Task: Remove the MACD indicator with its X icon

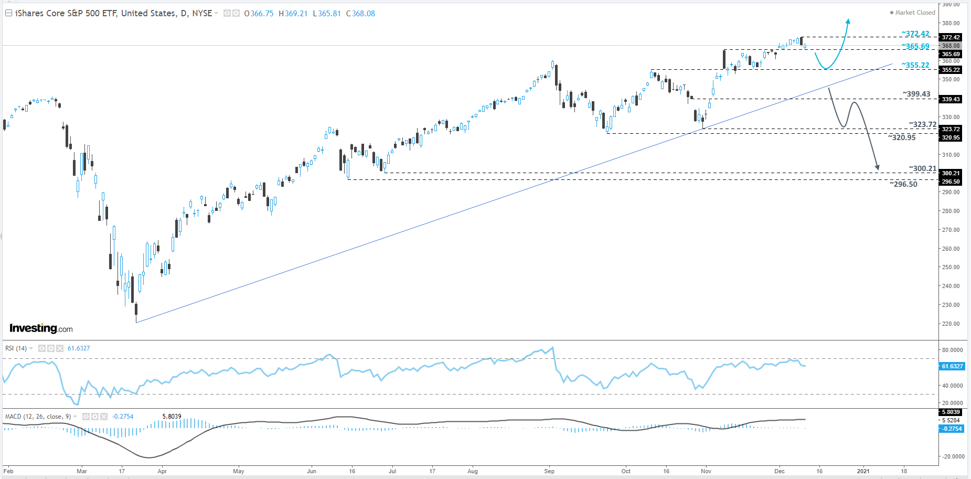Action: click(104, 417)
